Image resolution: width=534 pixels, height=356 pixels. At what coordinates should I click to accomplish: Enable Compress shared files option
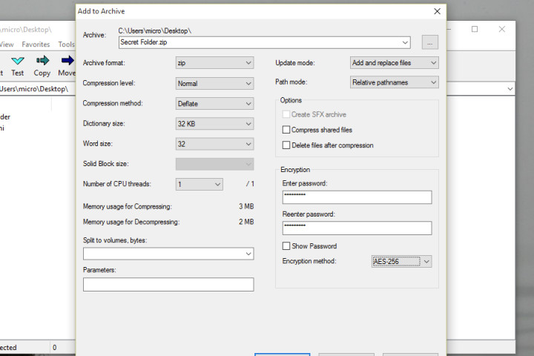coord(286,130)
